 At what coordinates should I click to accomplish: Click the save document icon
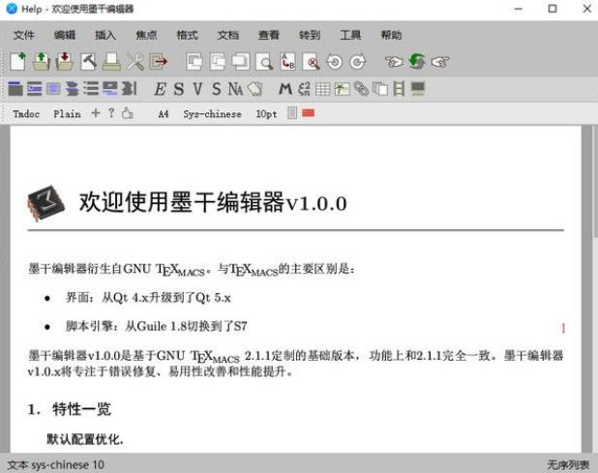(64, 62)
